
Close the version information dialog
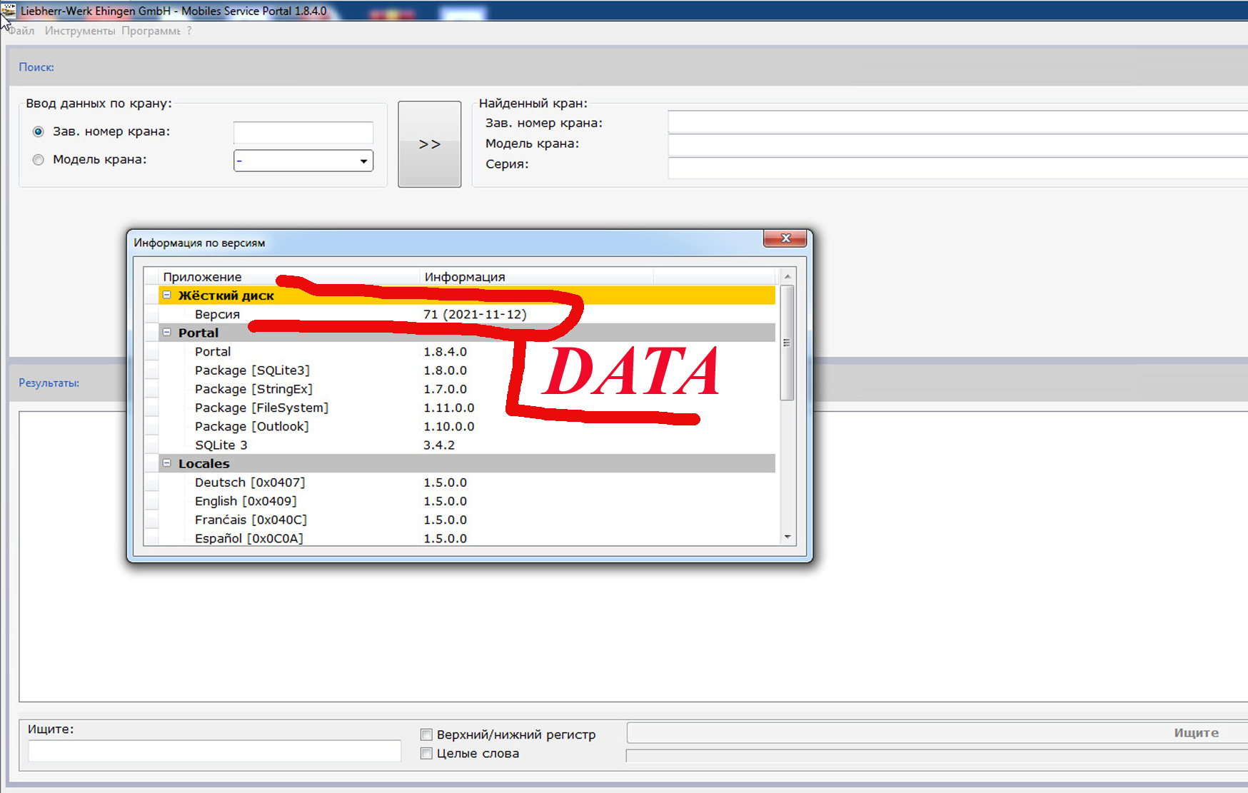pyautogui.click(x=785, y=238)
